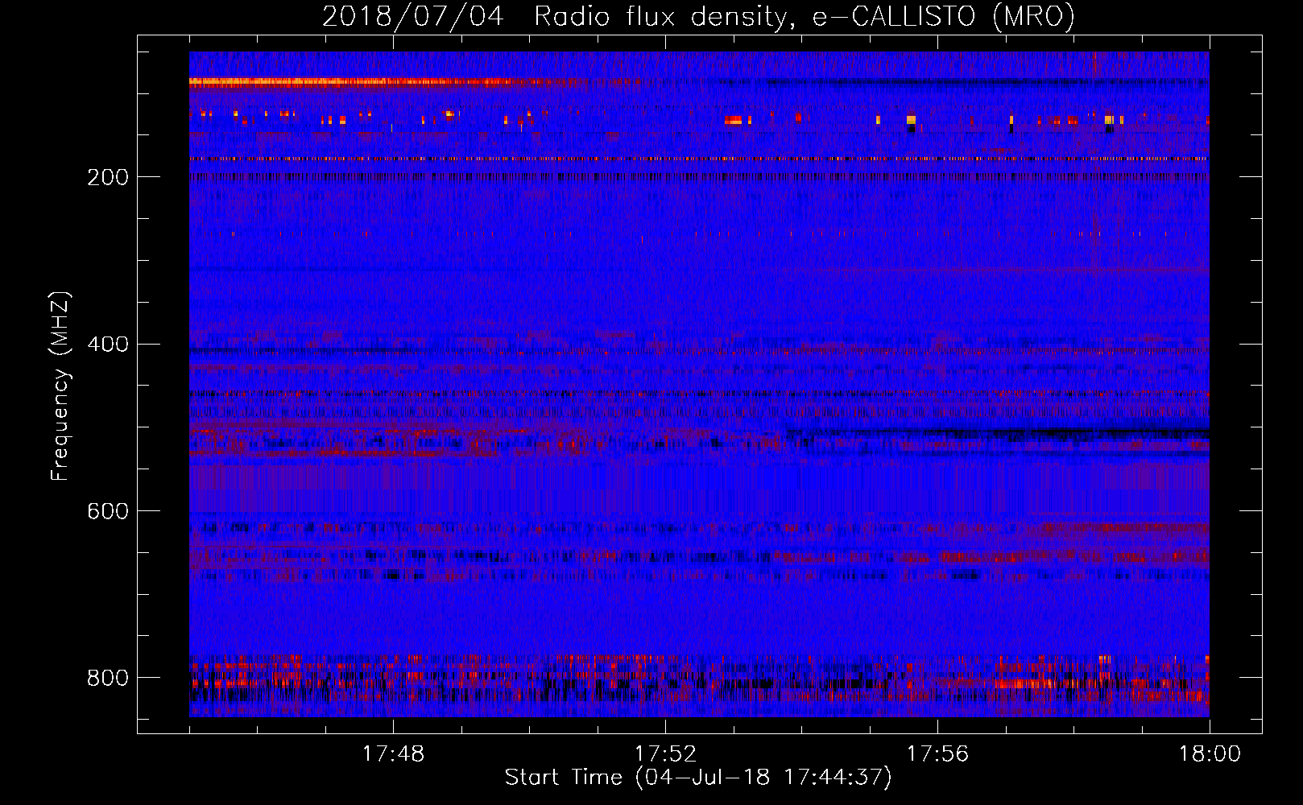Click the 18:00 time tick label
1303x805 pixels.
point(1210,754)
